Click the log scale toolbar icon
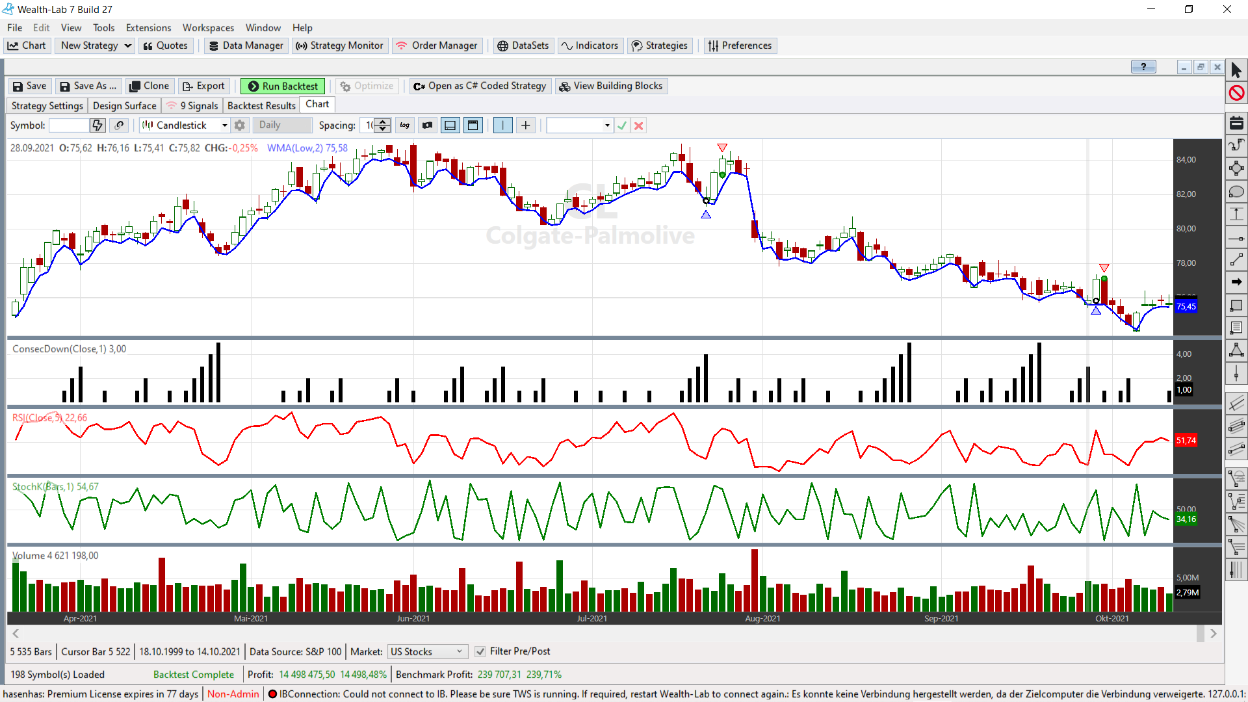Viewport: 1248px width, 702px height. (x=404, y=125)
